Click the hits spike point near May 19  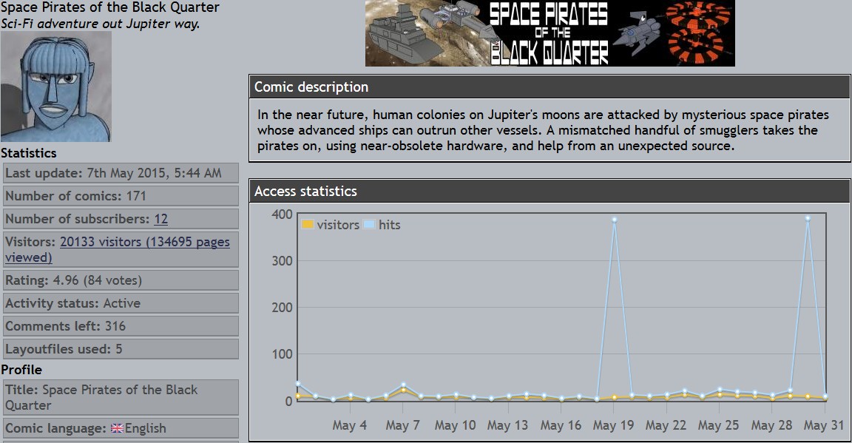[x=614, y=220]
